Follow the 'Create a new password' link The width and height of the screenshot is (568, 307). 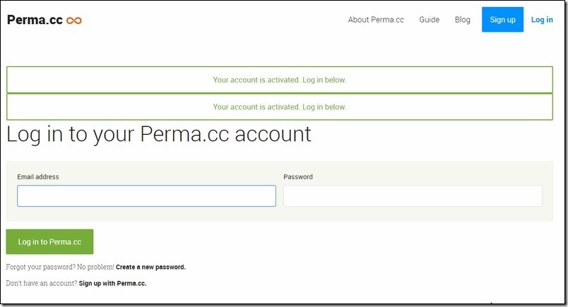[x=150, y=267]
